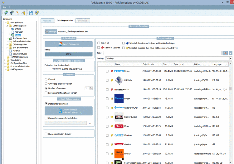234x164 pixels.
Task: Click the orange tree-structure toolbar icon
Action: click(x=17, y=13)
